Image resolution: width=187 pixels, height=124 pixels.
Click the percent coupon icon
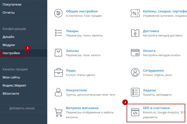pyautogui.click(x=135, y=13)
